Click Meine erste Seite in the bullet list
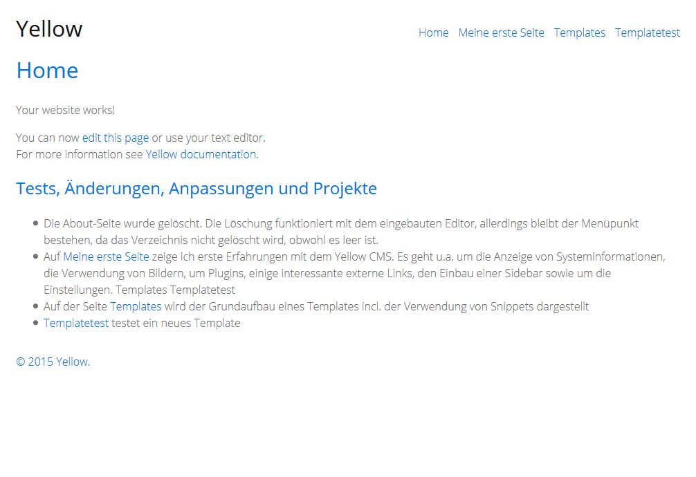 tap(106, 256)
